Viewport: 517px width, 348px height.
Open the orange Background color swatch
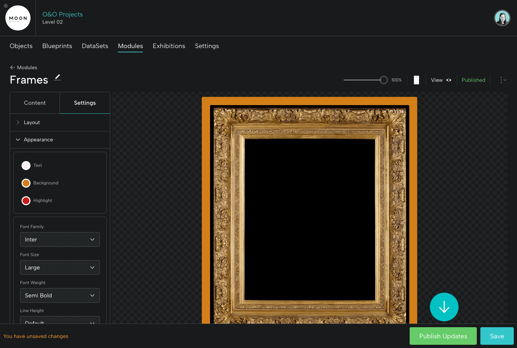pos(26,183)
